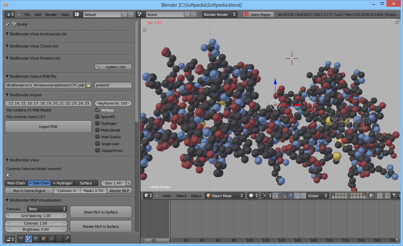This screenshot has height=246, width=403.
Task: Click the proportional editing circle icon
Action: pos(380,196)
